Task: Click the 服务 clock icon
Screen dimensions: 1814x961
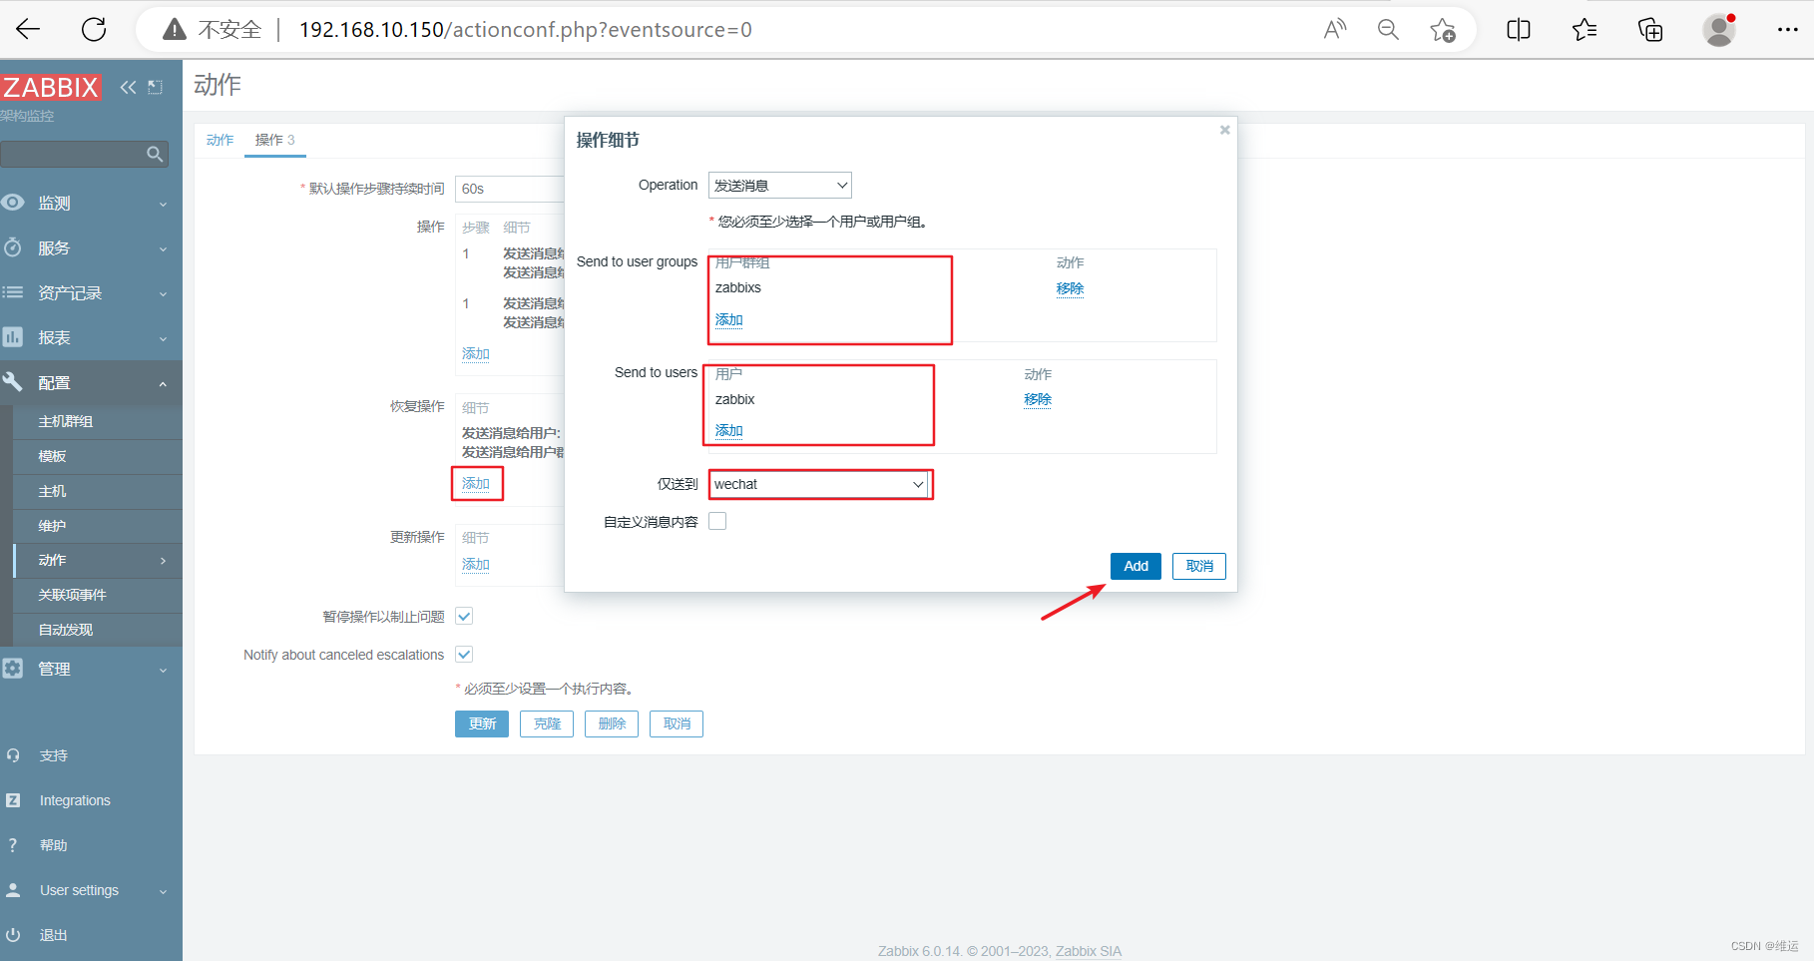Action: click(x=13, y=247)
